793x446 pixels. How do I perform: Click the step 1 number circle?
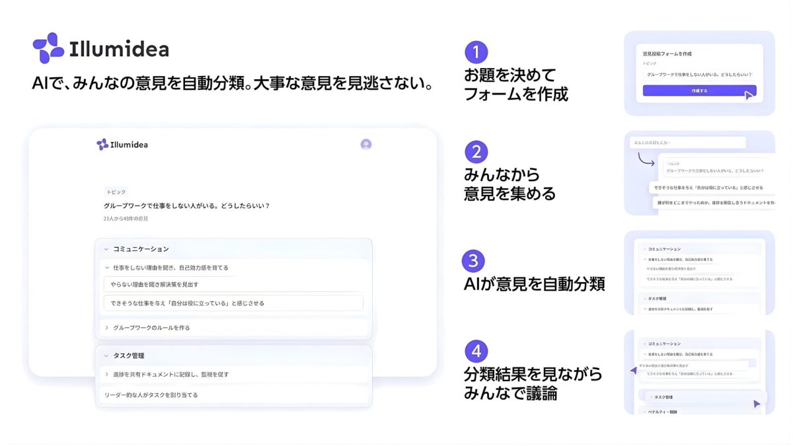tap(476, 52)
